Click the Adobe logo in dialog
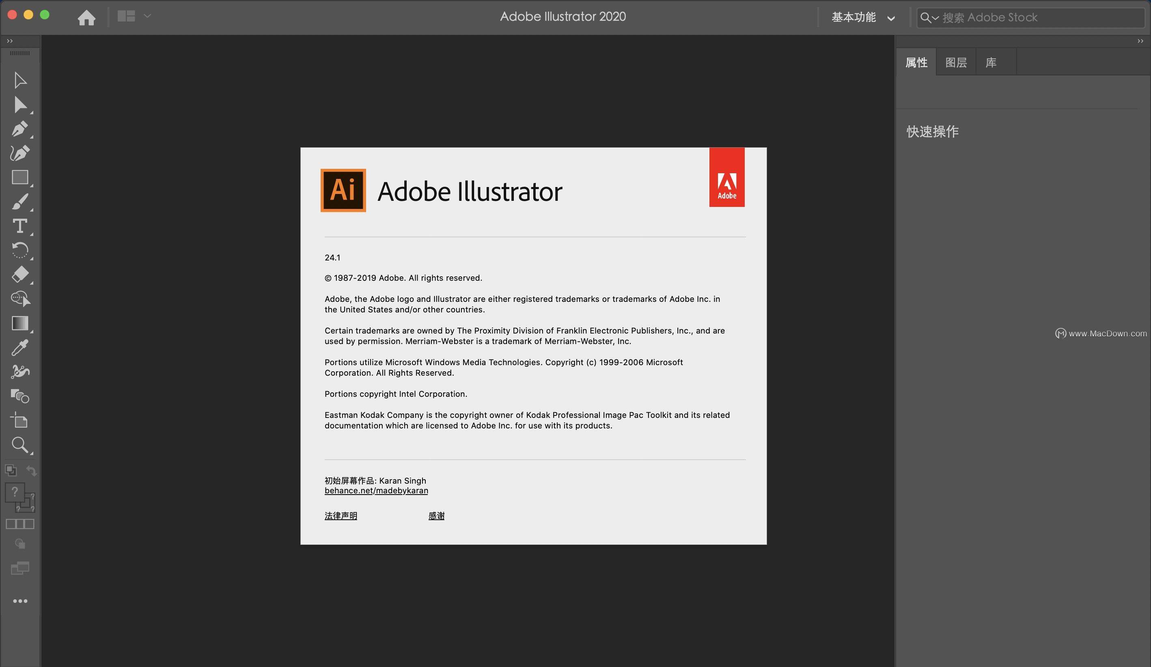This screenshot has height=667, width=1151. tap(727, 177)
